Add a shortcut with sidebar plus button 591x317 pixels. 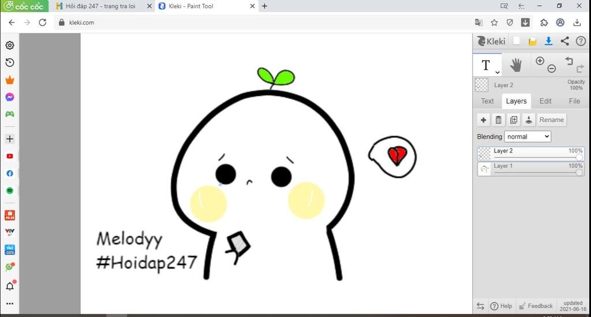(10, 139)
